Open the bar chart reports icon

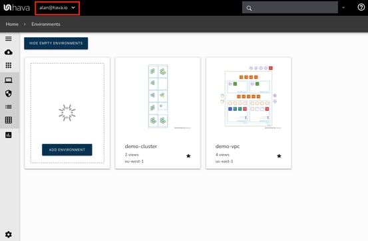(x=9, y=135)
